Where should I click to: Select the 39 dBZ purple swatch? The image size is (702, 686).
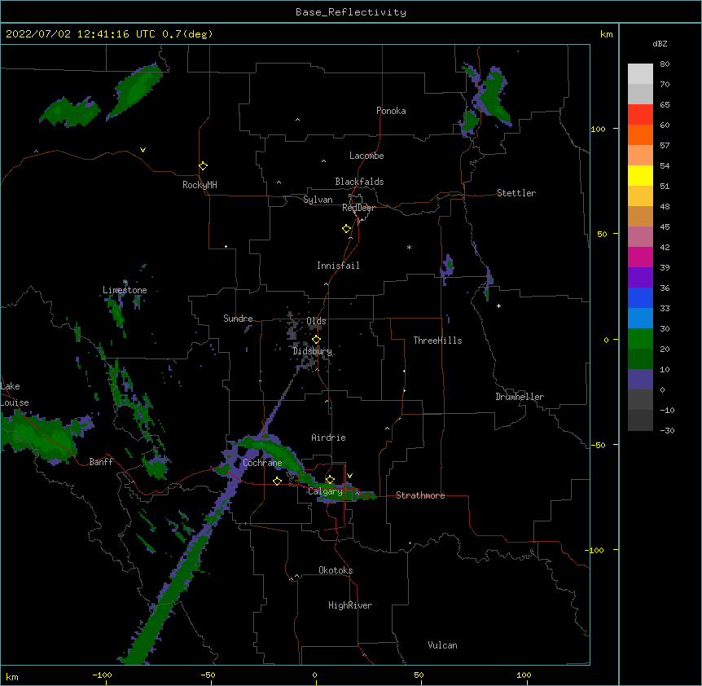640,277
